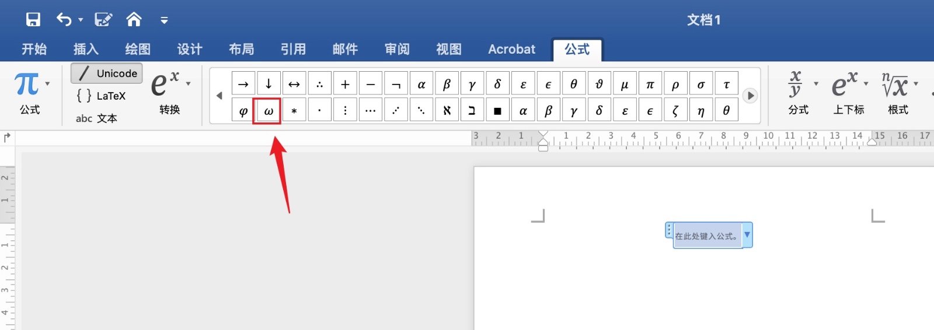Click the Undo arrow icon
Viewport: 934px width, 330px height.
tap(64, 20)
